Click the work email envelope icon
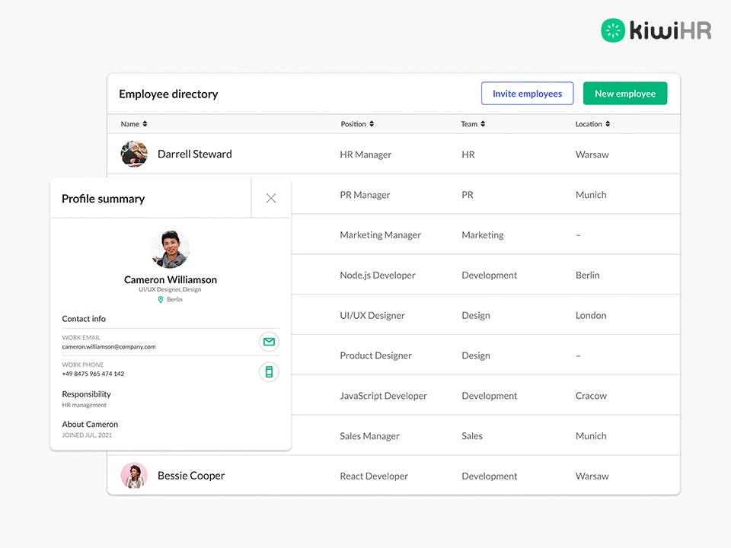Screen dimensions: 731x548 point(269,342)
